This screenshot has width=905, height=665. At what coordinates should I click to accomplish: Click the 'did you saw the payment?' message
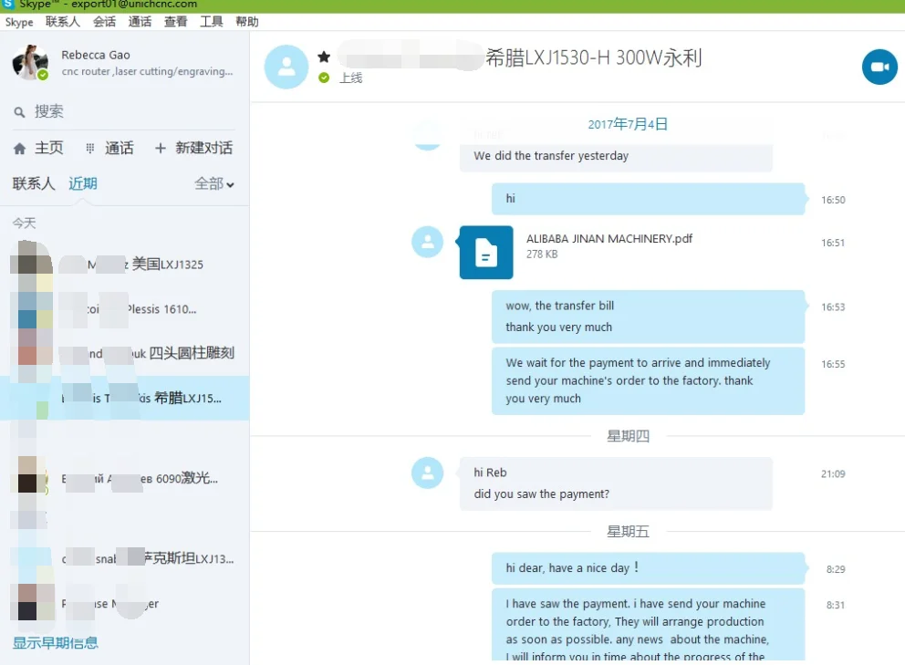point(541,494)
